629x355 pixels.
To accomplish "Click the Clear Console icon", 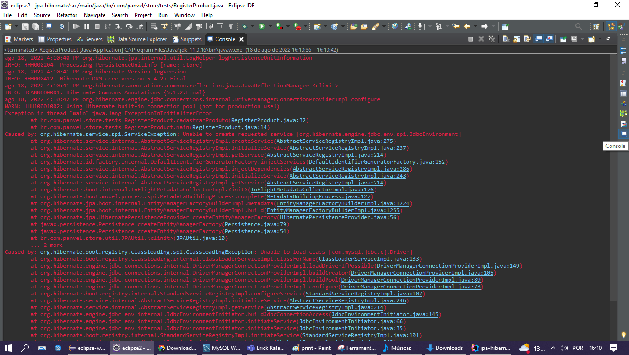I will pyautogui.click(x=506, y=39).
